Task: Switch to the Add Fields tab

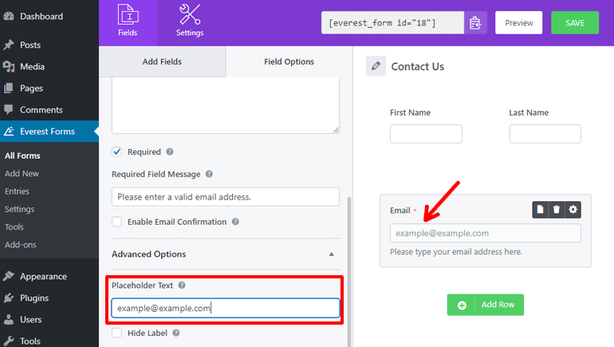Action: coord(162,61)
